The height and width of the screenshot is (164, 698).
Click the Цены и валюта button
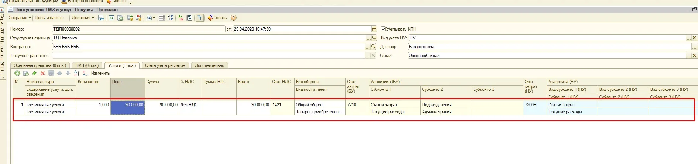pyautogui.click(x=51, y=18)
